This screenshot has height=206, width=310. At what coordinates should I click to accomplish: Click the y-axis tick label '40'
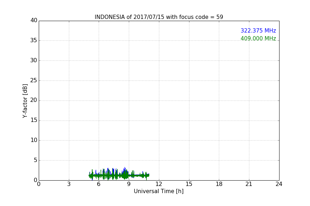(x=34, y=20)
